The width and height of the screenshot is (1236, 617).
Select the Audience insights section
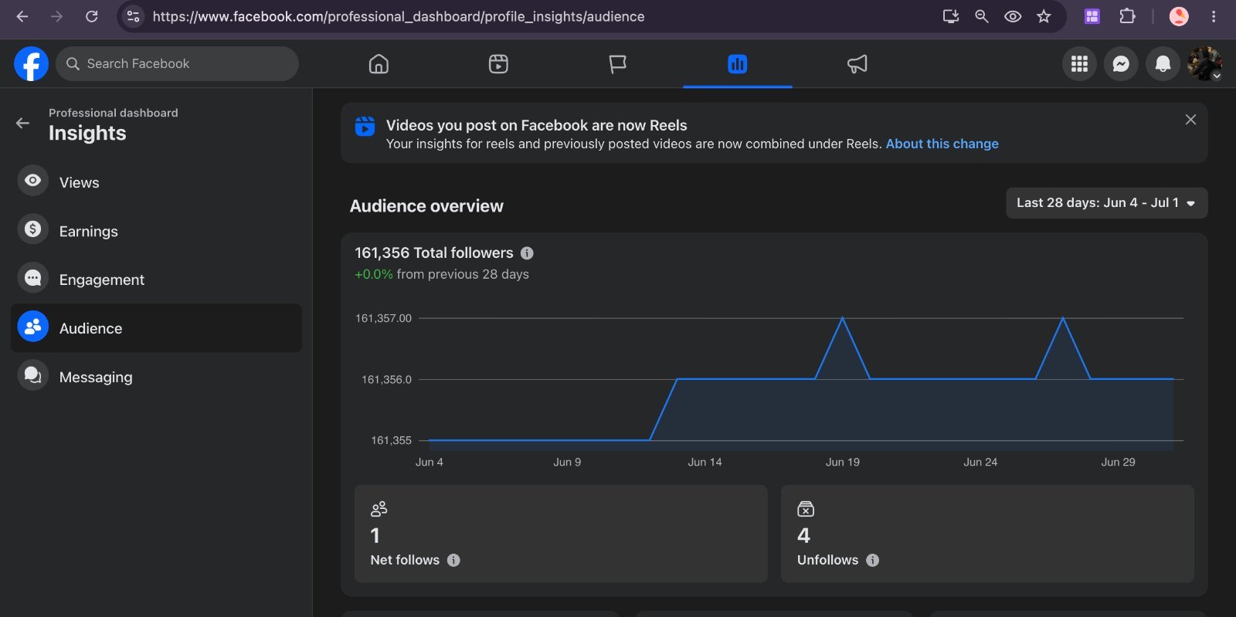point(156,328)
